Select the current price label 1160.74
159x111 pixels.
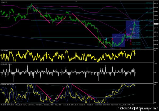(156, 24)
